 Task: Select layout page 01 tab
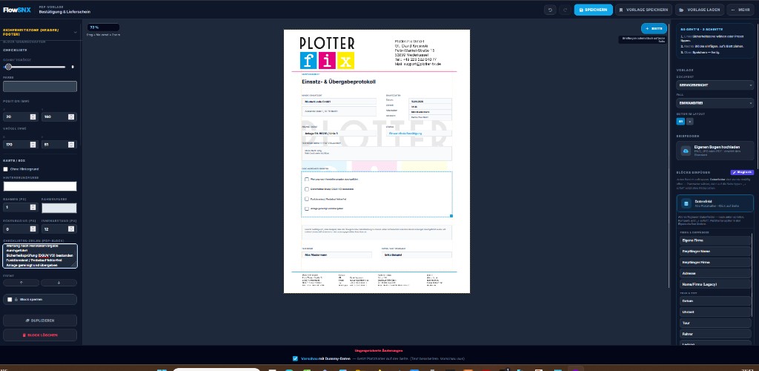(680, 122)
